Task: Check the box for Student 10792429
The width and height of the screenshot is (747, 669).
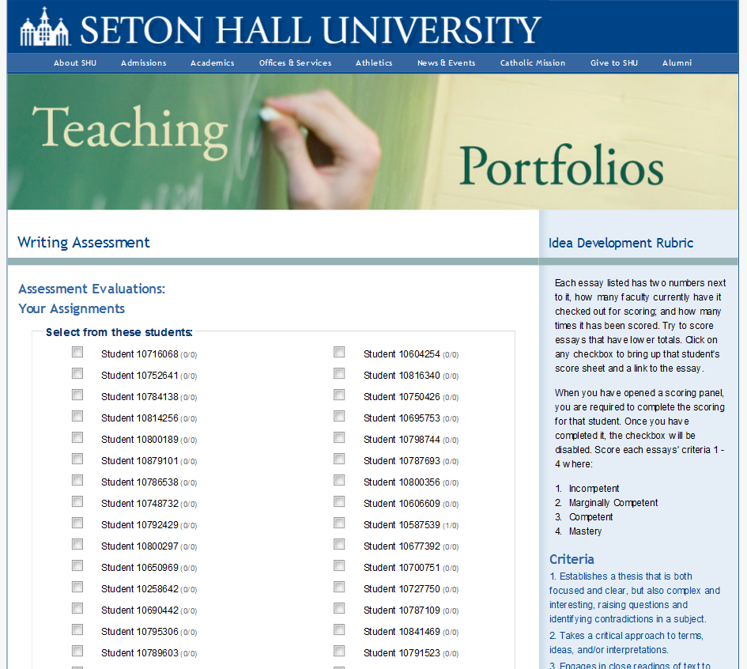Action: (x=77, y=523)
